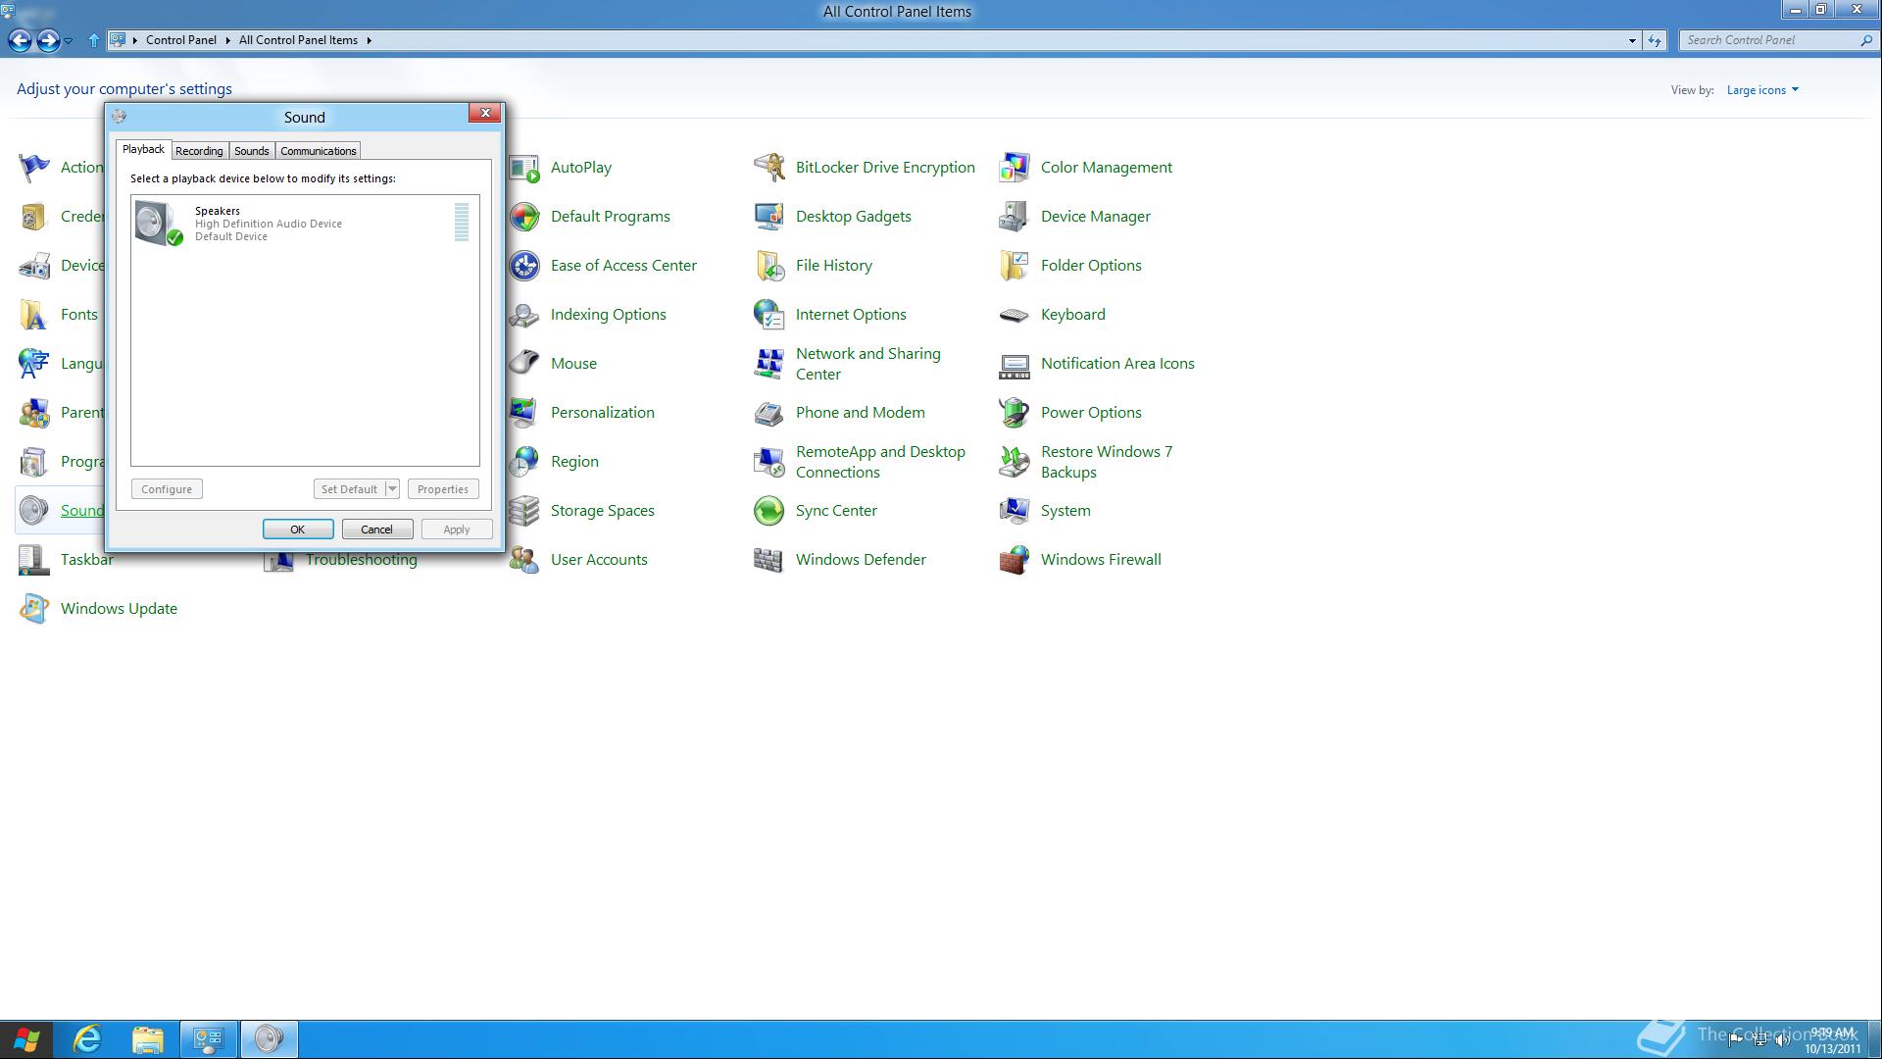Viewport: 1882px width, 1059px height.
Task: Switch to the Recording tab
Action: (199, 151)
